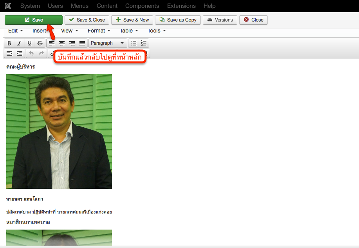Expand the editor View menu

(70, 31)
